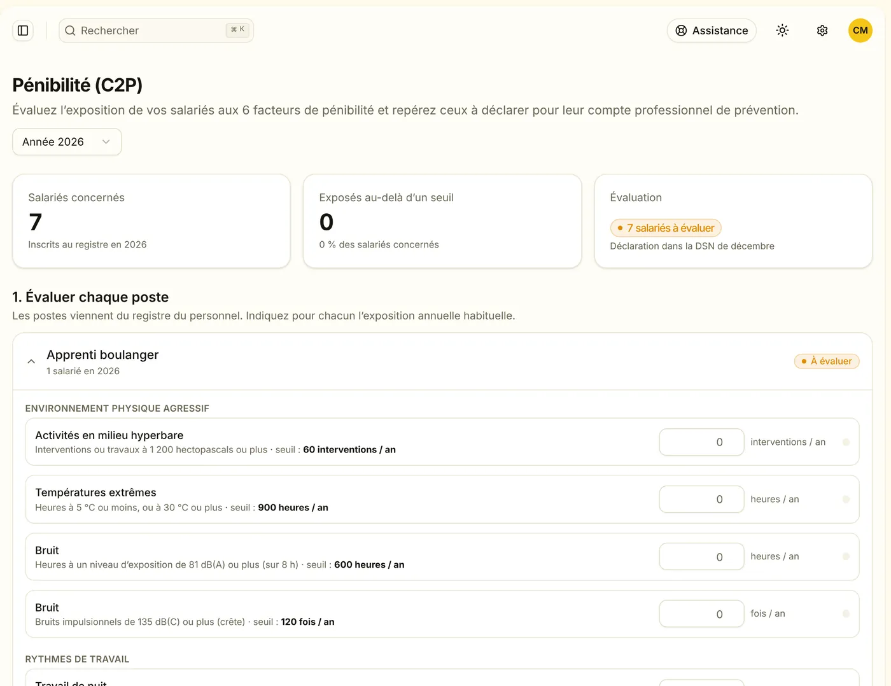Image resolution: width=891 pixels, height=686 pixels.
Task: Click the ⌘K shortcut hint
Action: (237, 30)
